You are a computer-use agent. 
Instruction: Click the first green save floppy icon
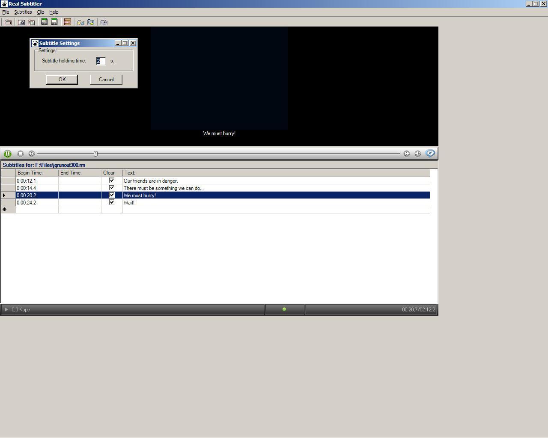click(x=44, y=22)
